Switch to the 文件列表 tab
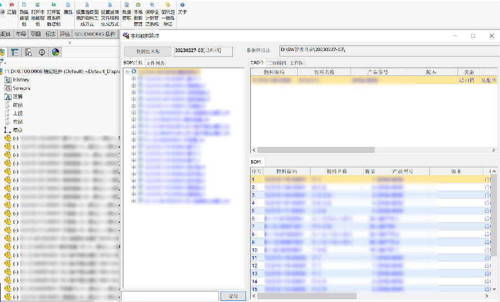The width and height of the screenshot is (500, 302). pos(156,63)
